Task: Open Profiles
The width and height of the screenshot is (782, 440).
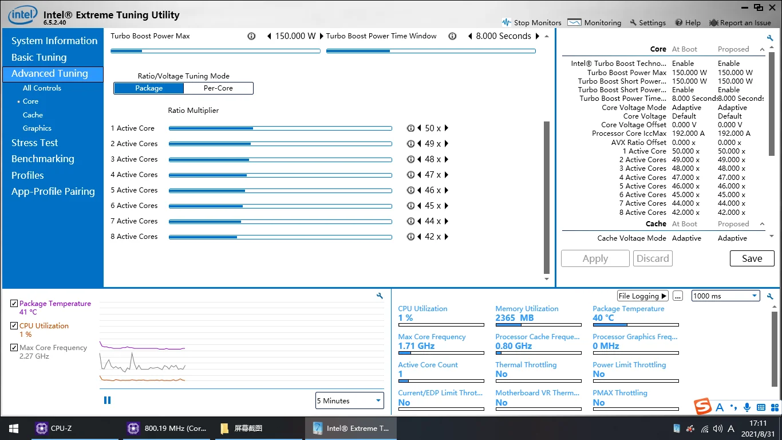Action: 27,175
